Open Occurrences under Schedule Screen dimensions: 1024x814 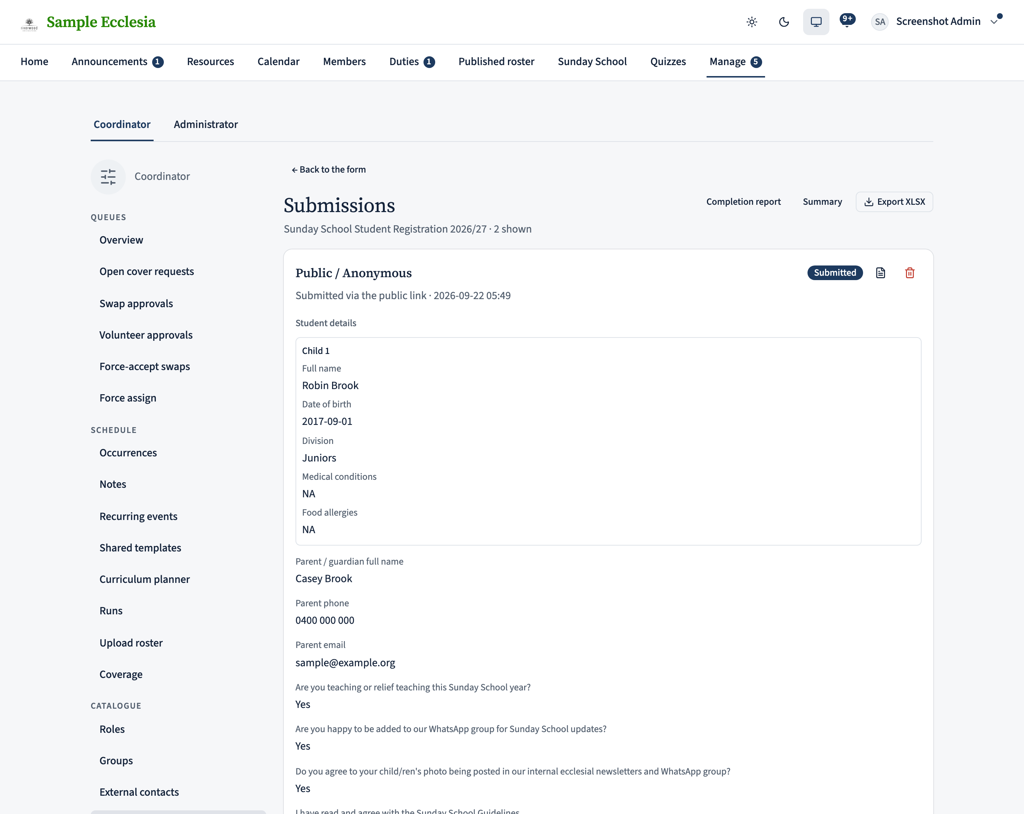coord(128,453)
